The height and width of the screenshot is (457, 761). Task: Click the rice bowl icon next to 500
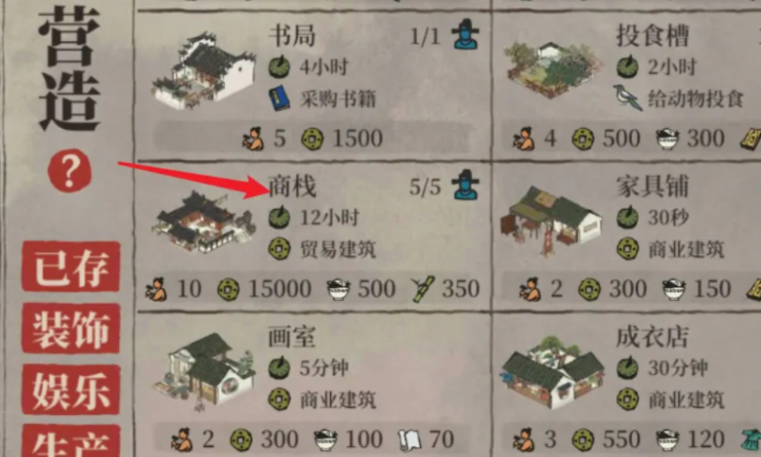pos(338,290)
